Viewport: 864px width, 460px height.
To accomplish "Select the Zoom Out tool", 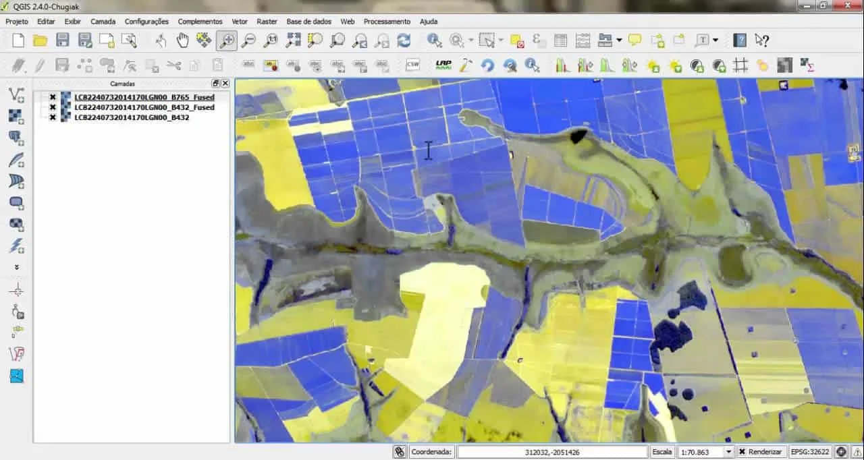I will point(248,40).
